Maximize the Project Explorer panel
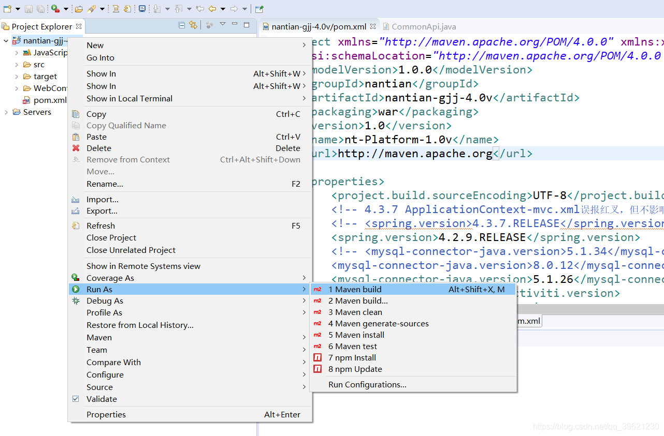 click(247, 25)
